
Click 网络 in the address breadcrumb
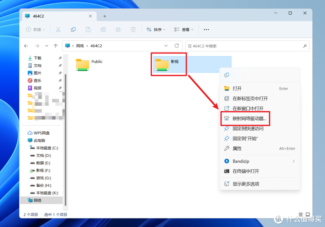pos(80,46)
